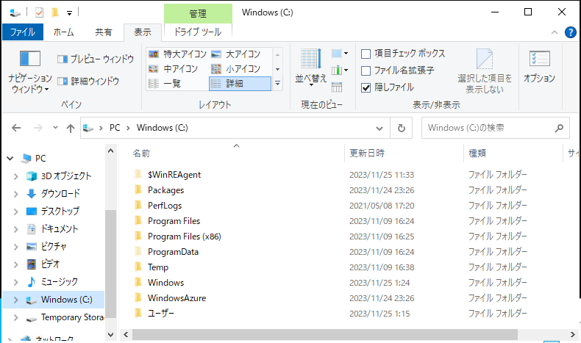581x343 pixels.
Task: Select the Details (詳細) layout
Action: pyautogui.click(x=240, y=84)
